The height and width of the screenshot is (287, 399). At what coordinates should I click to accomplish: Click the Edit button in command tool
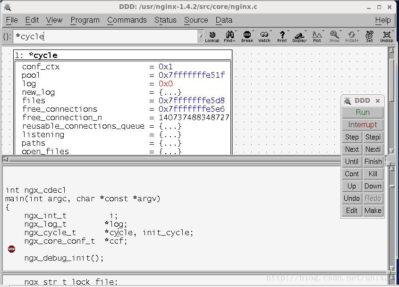point(352,211)
